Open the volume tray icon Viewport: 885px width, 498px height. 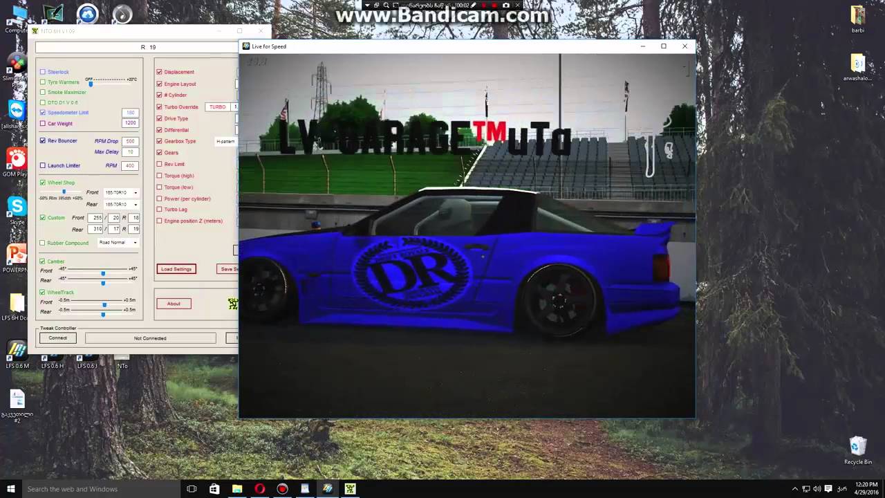point(817,489)
